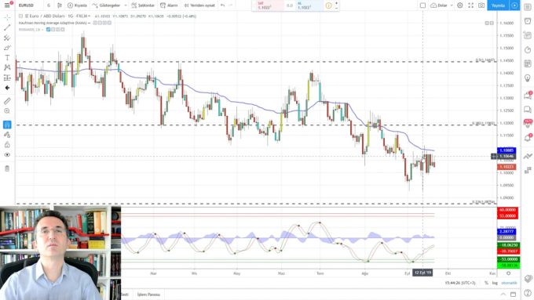Open the time axis settings gear

508,273
